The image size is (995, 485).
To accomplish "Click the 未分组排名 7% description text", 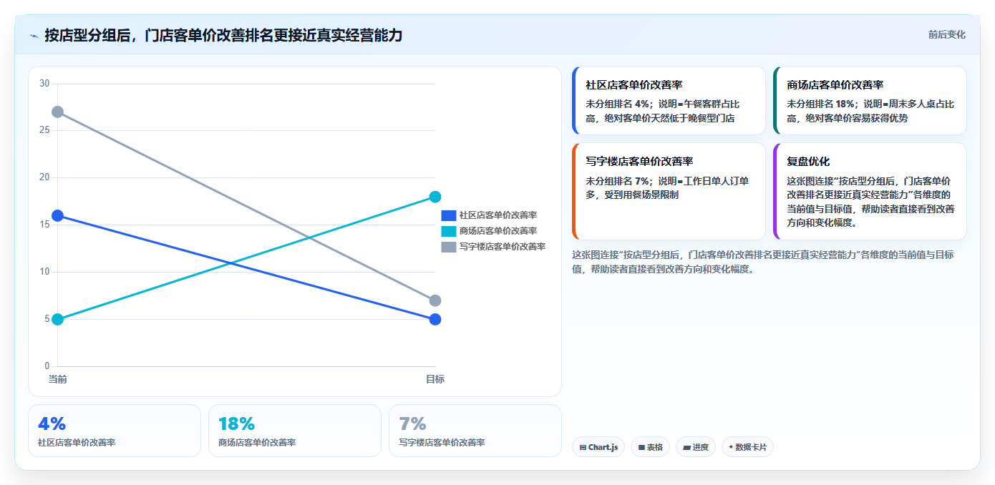I will click(667, 187).
